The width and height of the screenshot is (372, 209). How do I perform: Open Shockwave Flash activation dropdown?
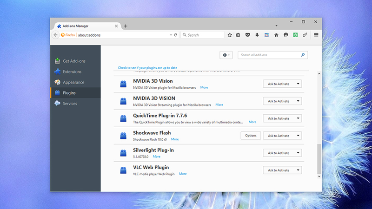click(282, 136)
